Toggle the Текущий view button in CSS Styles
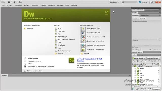The width and height of the screenshot is (162, 91). [142, 18]
